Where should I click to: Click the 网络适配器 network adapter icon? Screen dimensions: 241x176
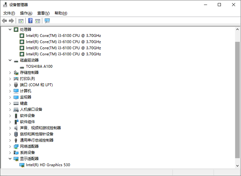click(x=16, y=146)
